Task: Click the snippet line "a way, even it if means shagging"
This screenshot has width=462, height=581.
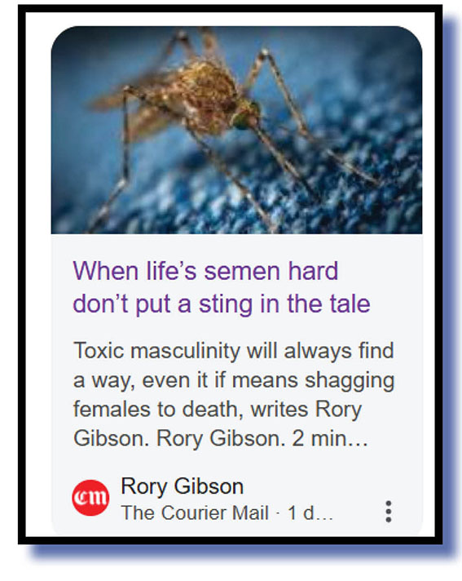Action: (234, 380)
